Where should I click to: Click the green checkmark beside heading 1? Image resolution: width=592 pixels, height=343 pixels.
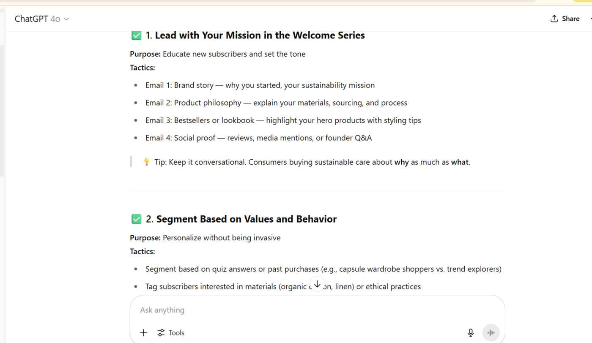(x=136, y=35)
